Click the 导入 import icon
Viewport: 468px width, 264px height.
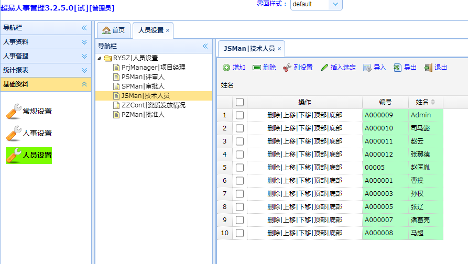click(x=367, y=68)
